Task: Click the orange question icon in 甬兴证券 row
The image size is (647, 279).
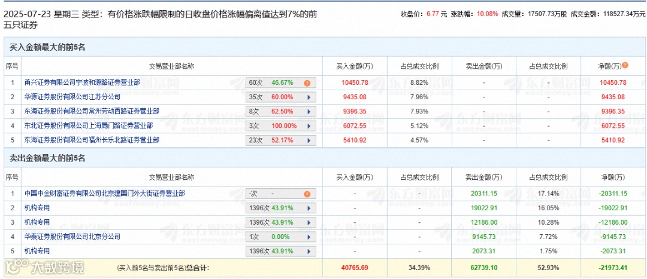Action: click(307, 82)
